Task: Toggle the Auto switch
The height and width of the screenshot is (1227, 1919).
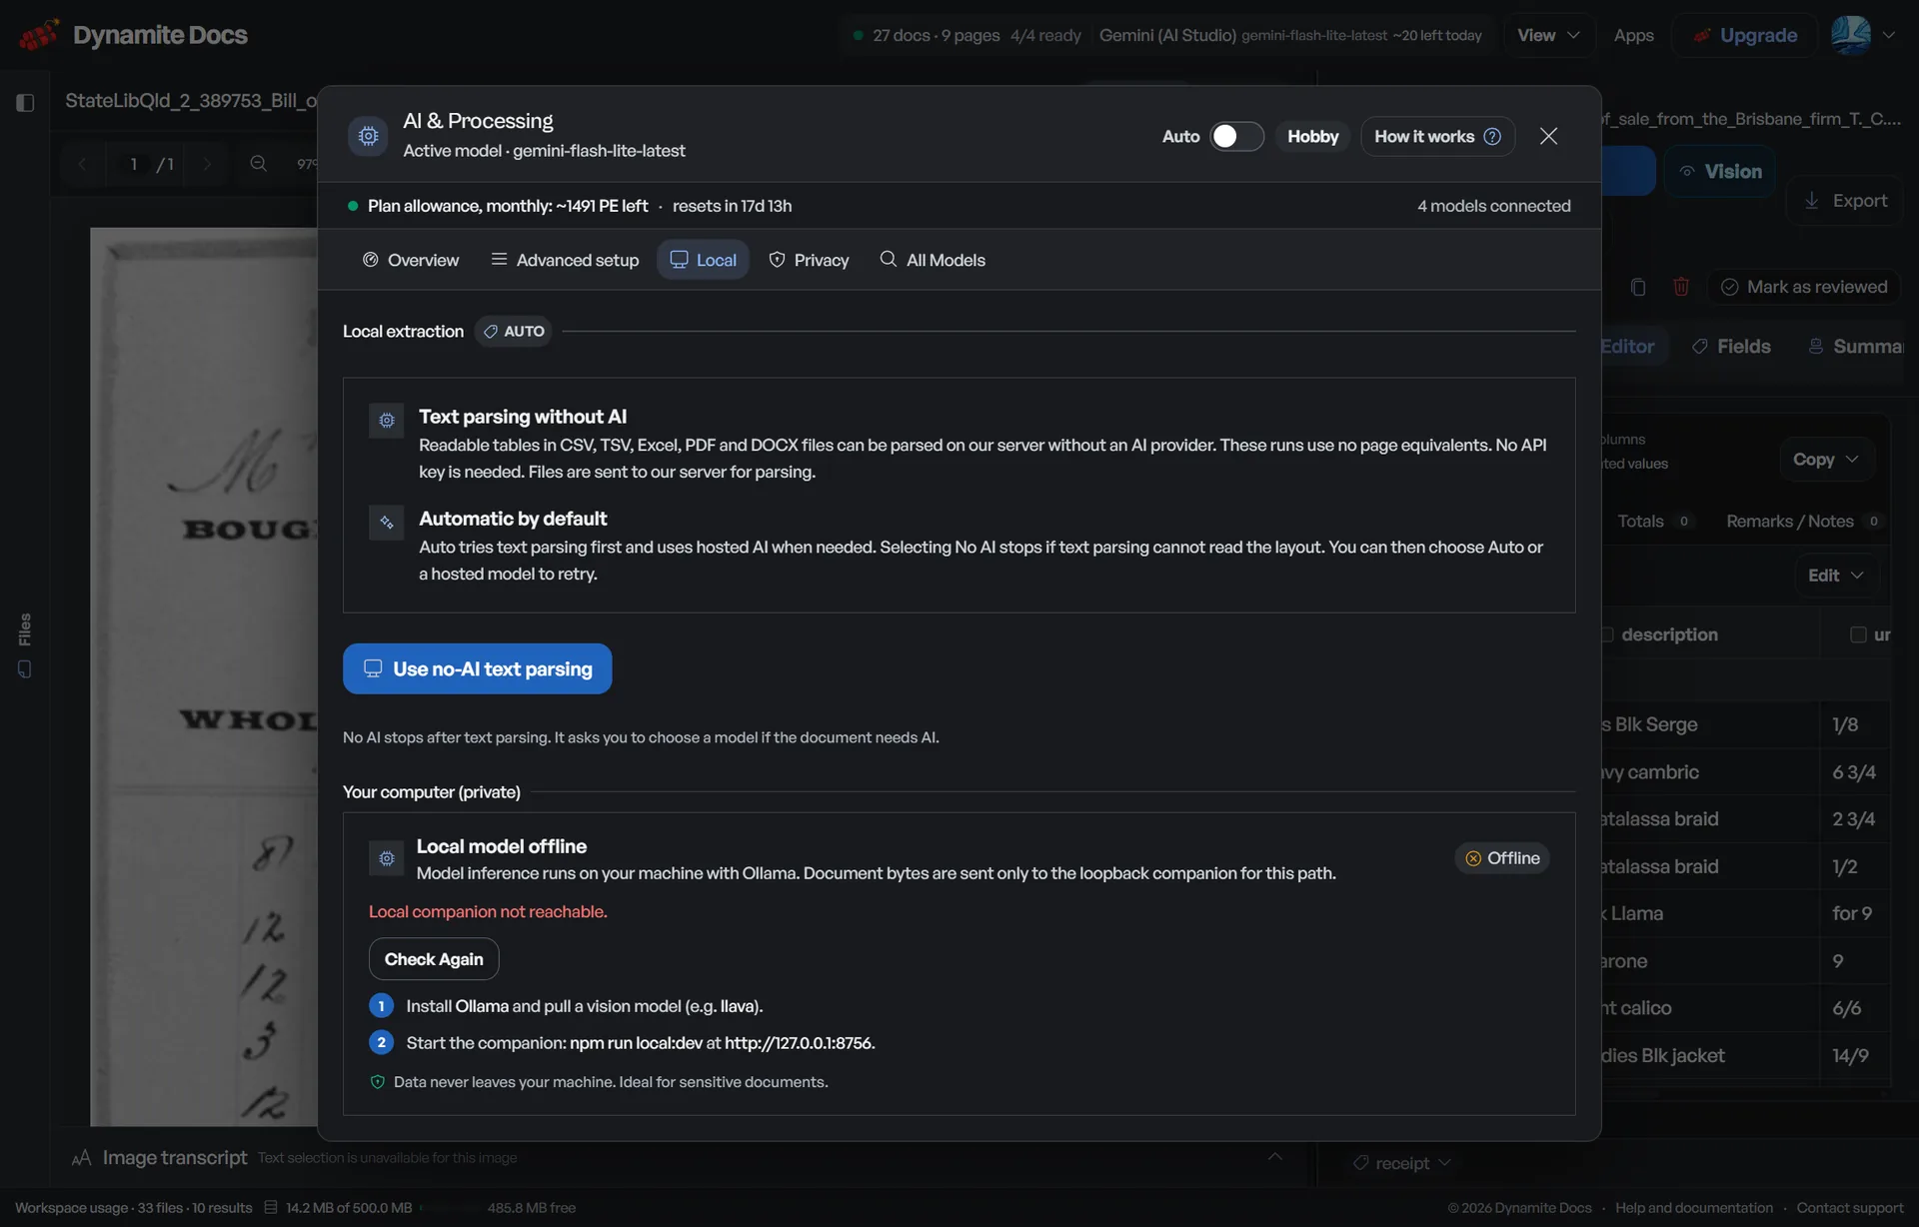Action: (x=1236, y=136)
